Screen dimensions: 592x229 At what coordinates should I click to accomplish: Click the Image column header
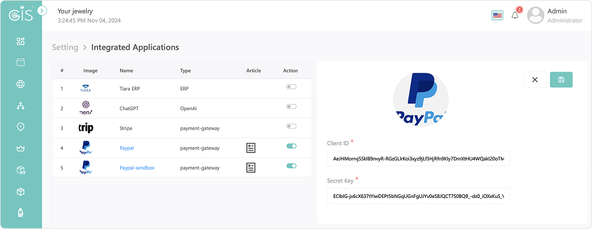[x=91, y=71]
